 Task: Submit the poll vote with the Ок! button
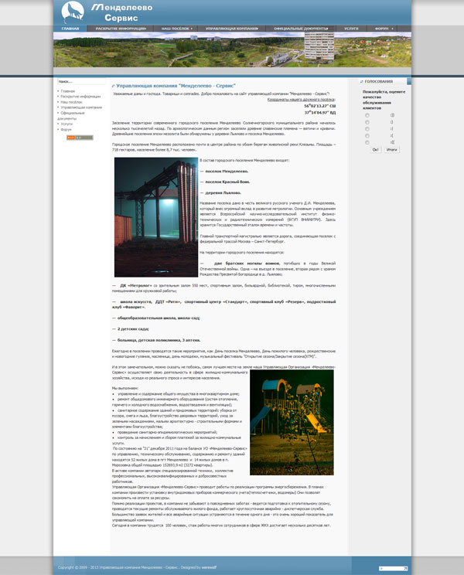click(375, 150)
